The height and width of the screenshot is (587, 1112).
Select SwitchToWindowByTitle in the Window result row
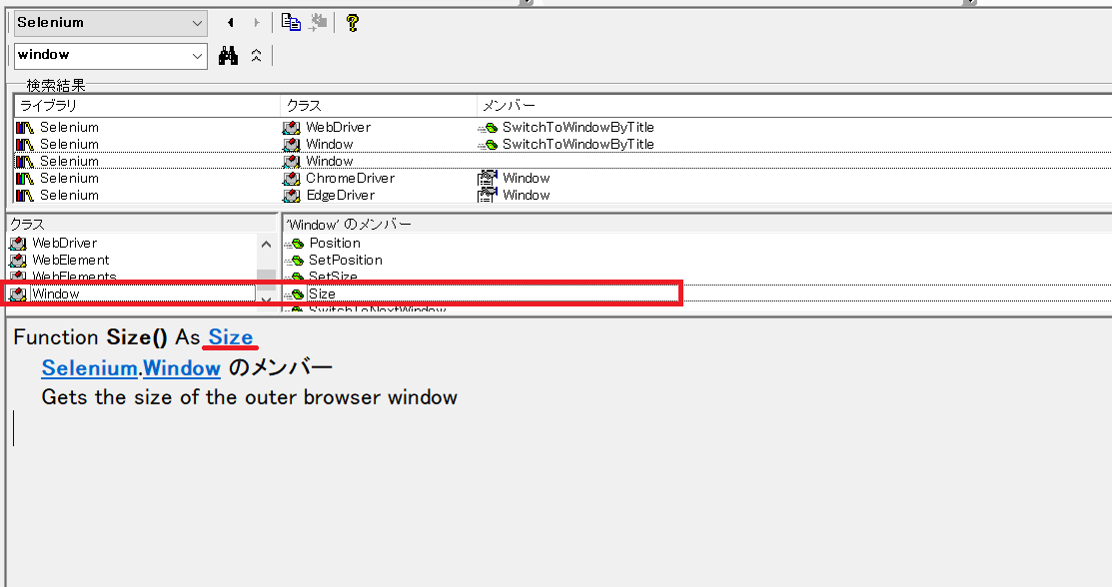click(578, 144)
